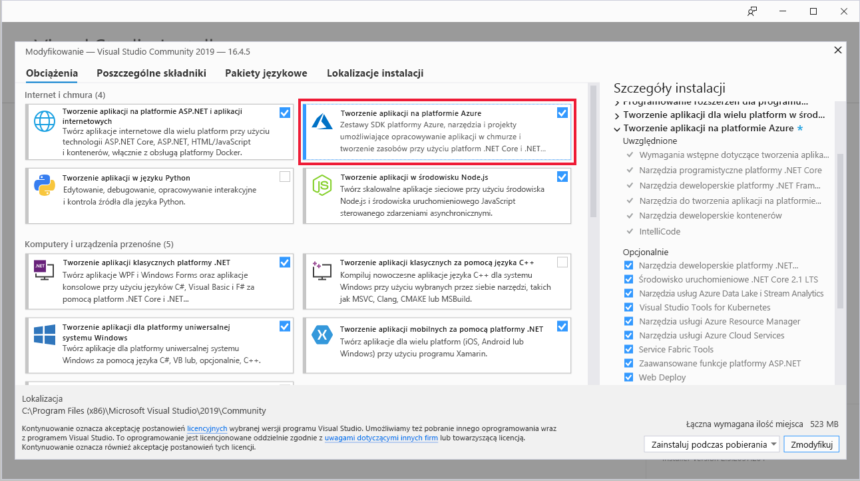860x481 pixels.
Task: Uncheck the ASP.NET web development workload
Action: point(285,113)
